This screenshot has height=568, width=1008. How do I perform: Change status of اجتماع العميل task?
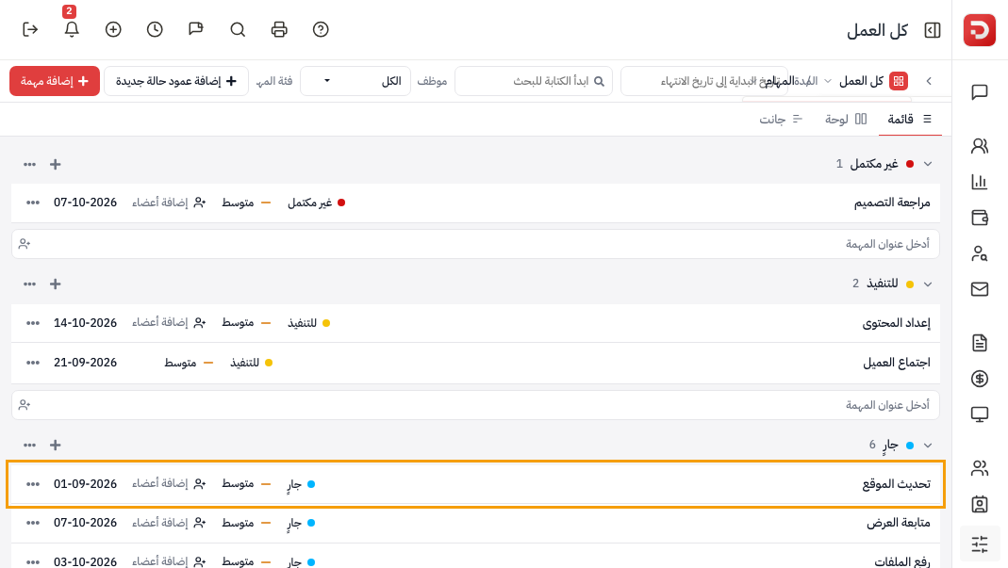(x=252, y=363)
